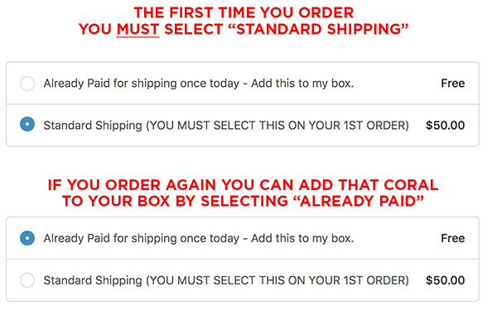The height and width of the screenshot is (310, 487).
Task: Click IF YOU ORDER AGAIN heading line
Action: [243, 185]
